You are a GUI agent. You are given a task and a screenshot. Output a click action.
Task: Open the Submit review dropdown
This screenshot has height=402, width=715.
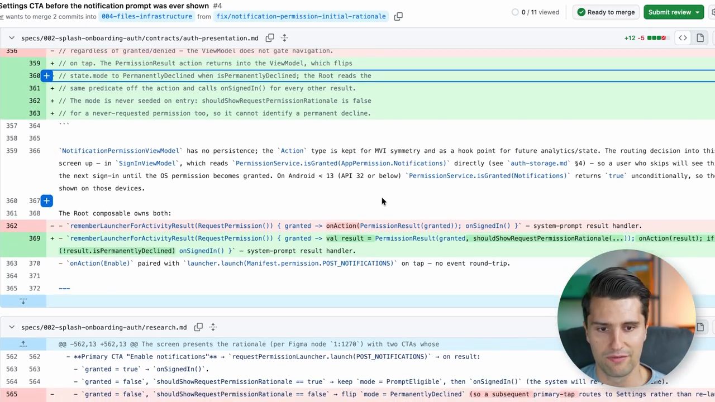click(698, 12)
